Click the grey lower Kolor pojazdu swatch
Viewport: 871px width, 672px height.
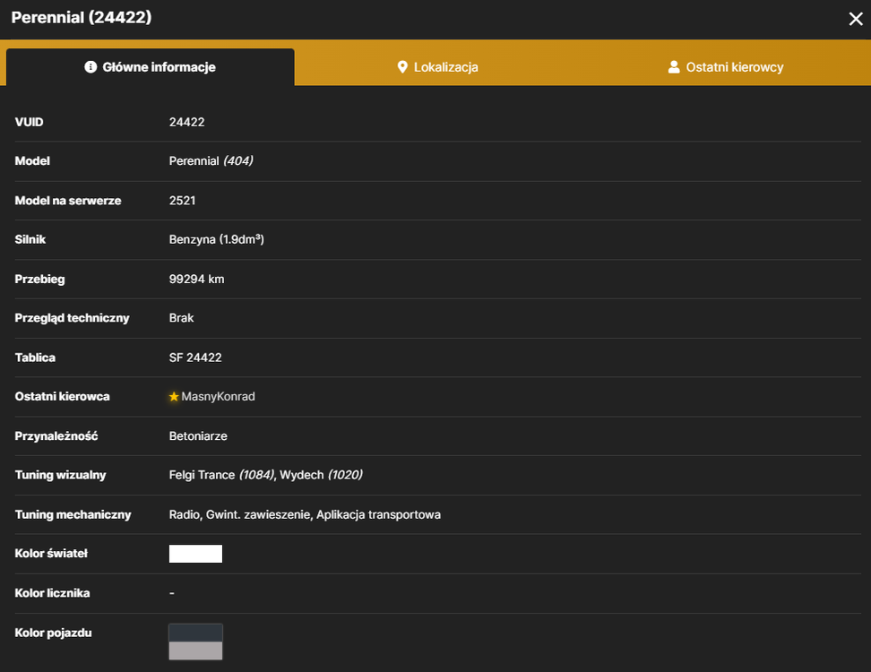pyautogui.click(x=195, y=650)
